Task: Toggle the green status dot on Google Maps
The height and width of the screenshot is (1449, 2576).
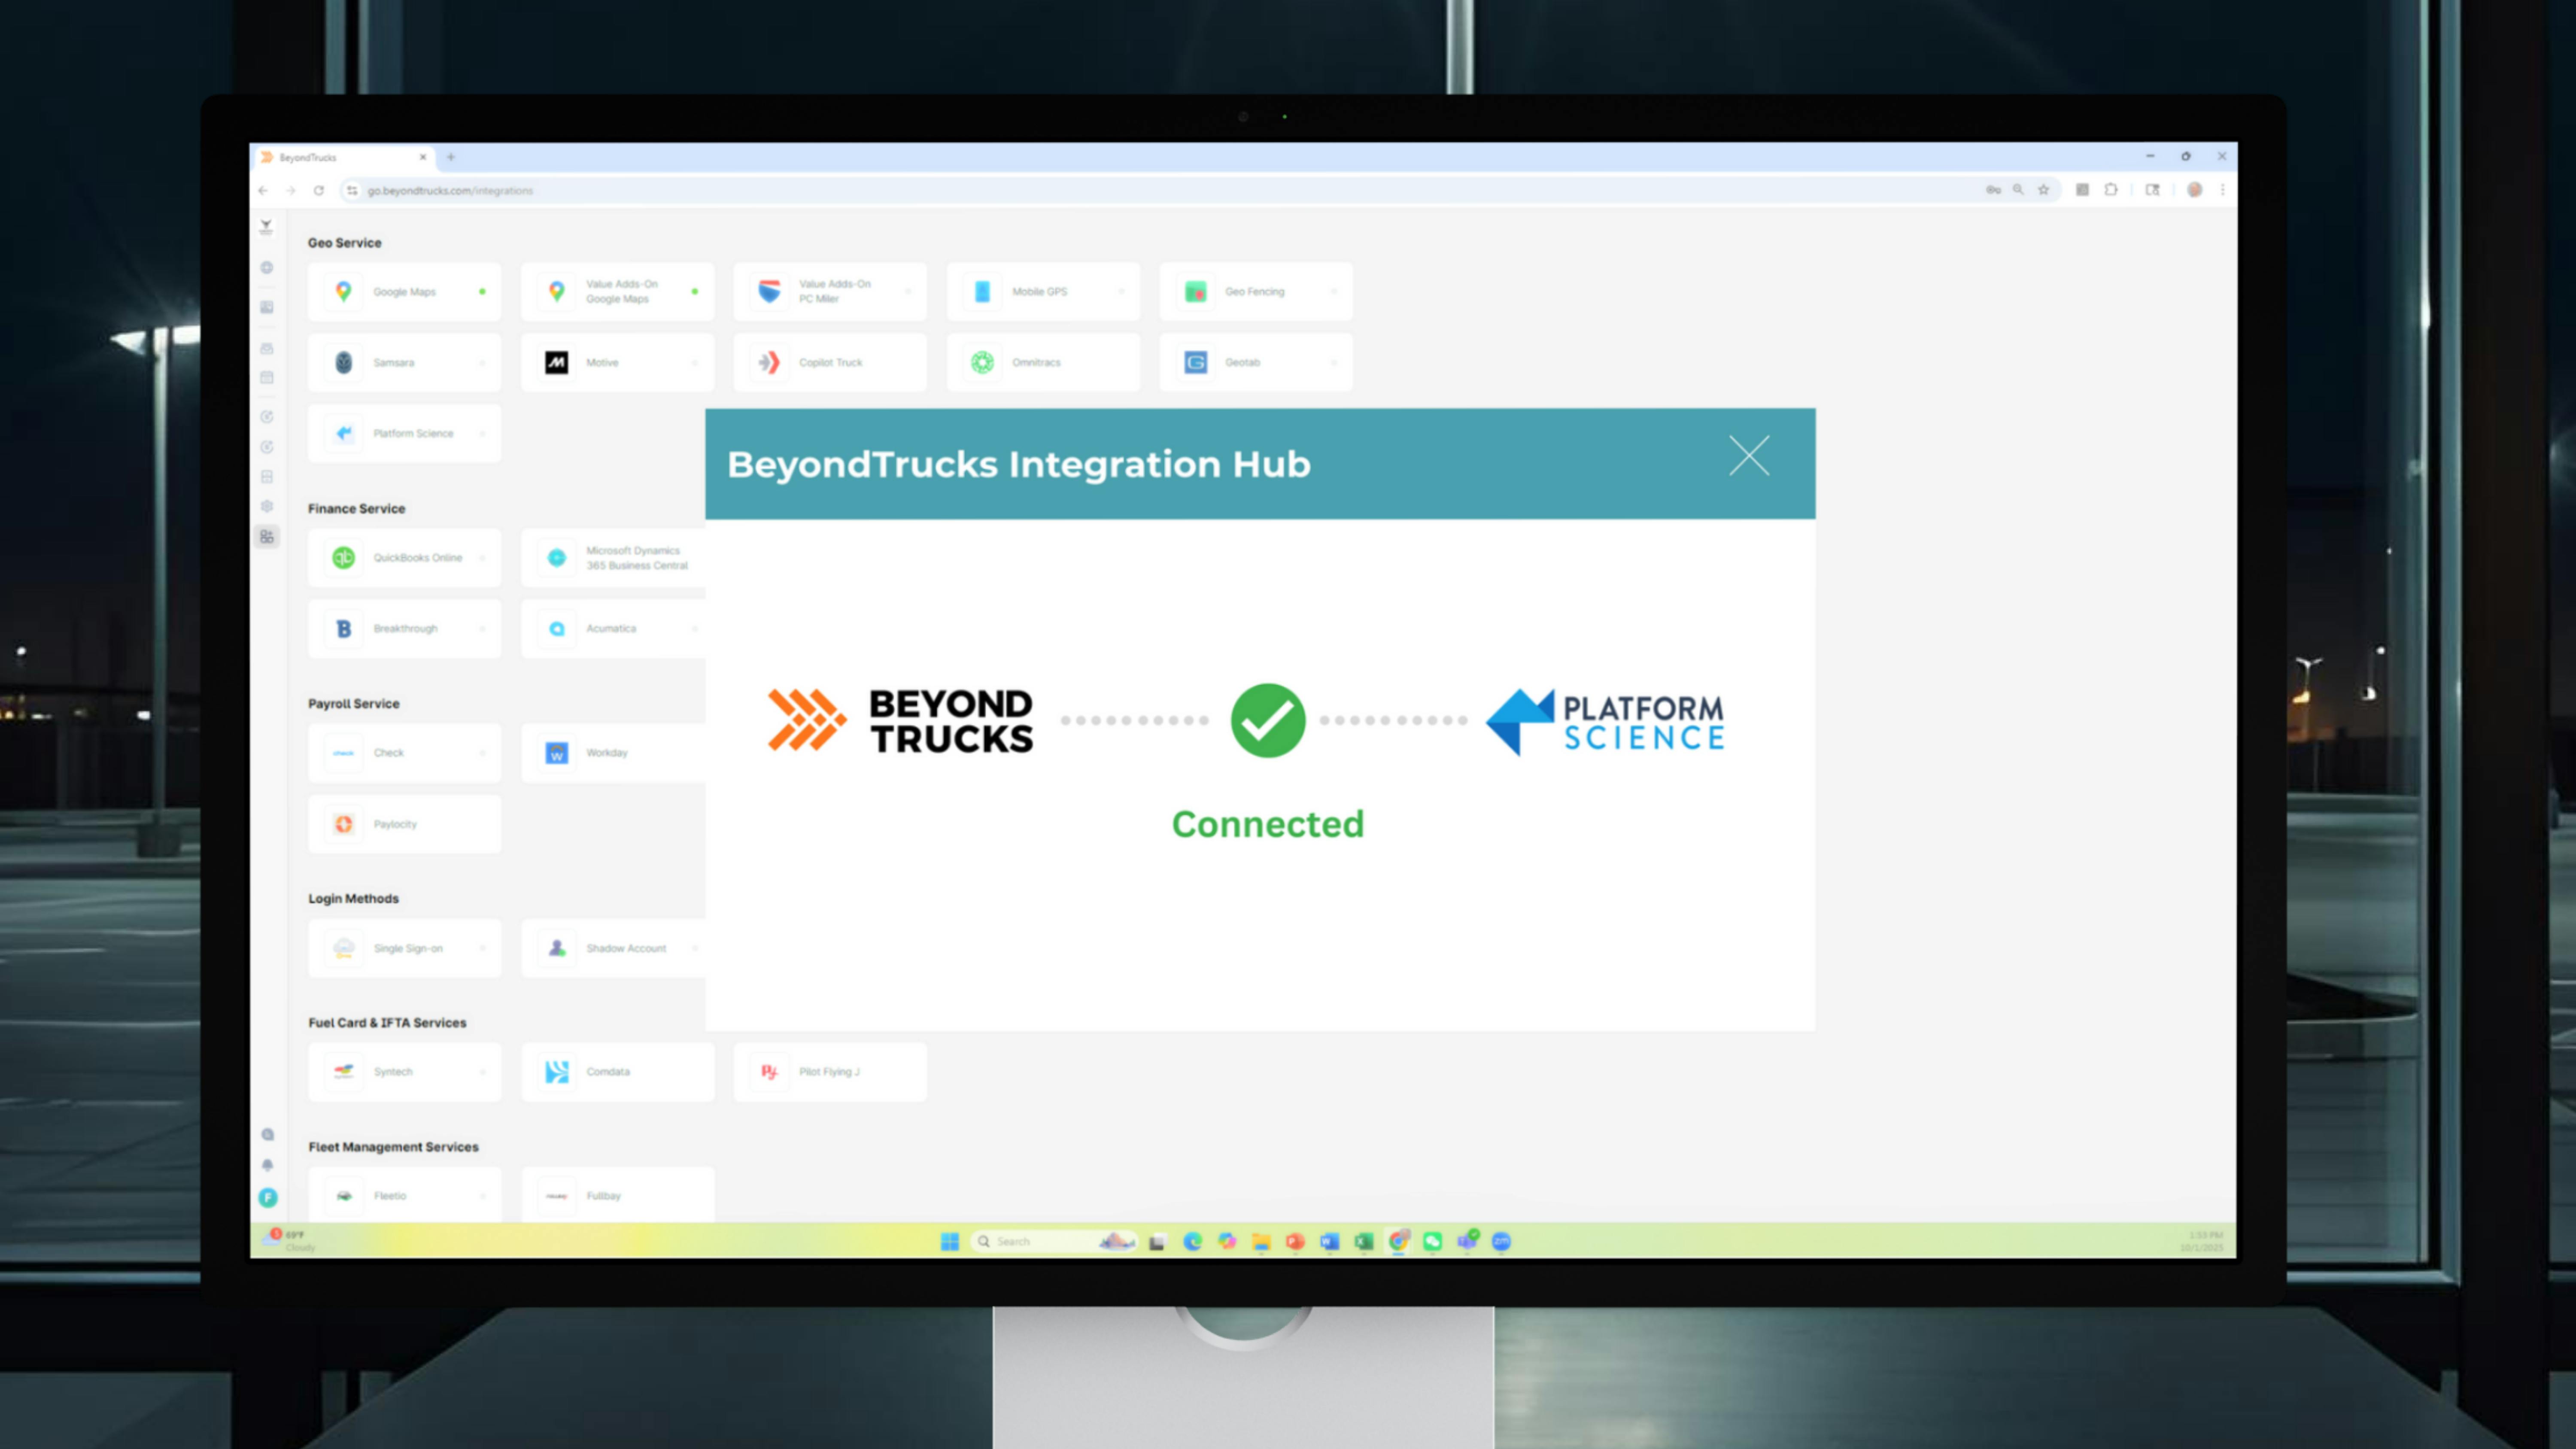Action: 483,291
